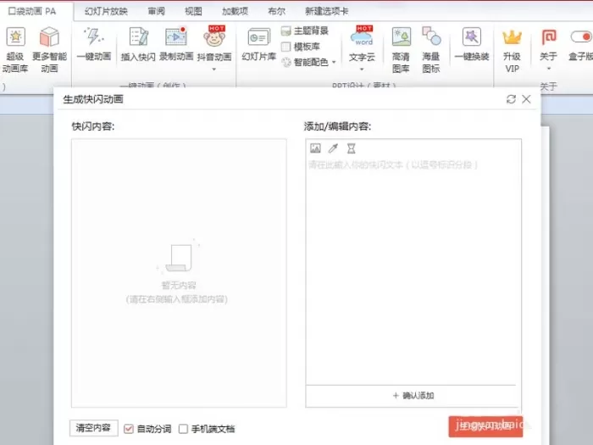Click the hourglass timing icon
This screenshot has width=593, height=445.
click(352, 148)
